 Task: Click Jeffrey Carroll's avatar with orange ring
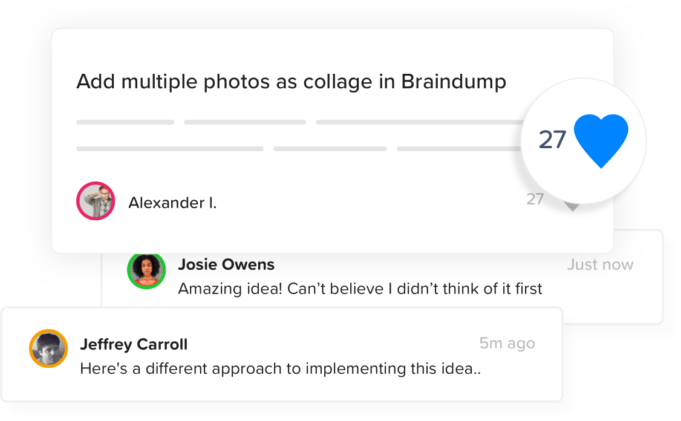[x=48, y=348]
